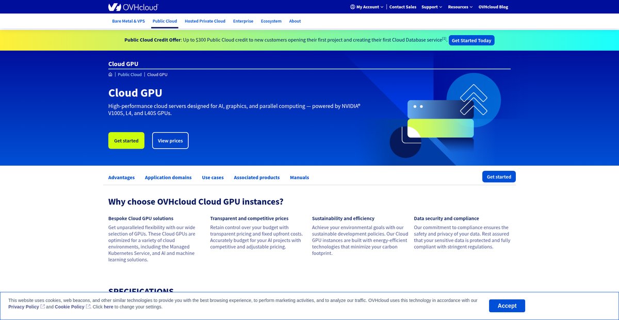Jump to the Advantages section tab
Image resolution: width=619 pixels, height=320 pixels.
(121, 177)
